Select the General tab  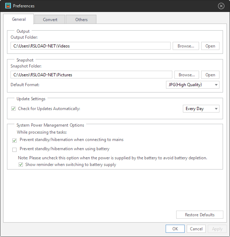[x=19, y=19]
